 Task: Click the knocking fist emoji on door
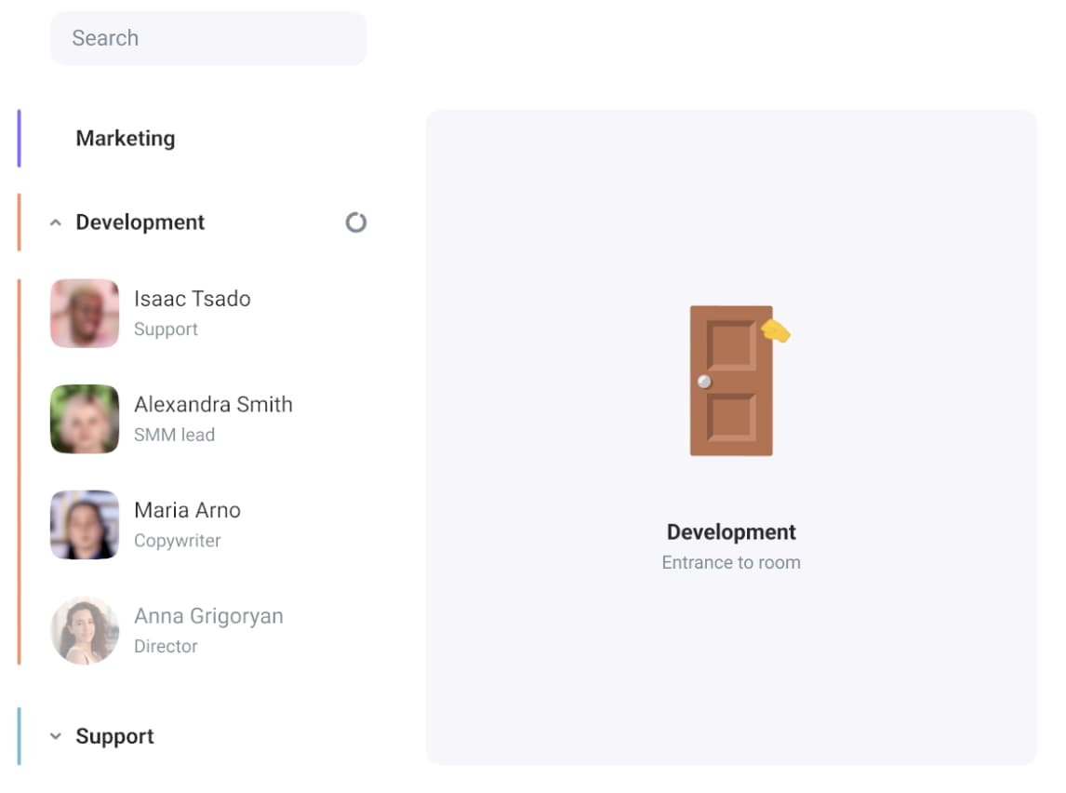pyautogui.click(x=776, y=331)
